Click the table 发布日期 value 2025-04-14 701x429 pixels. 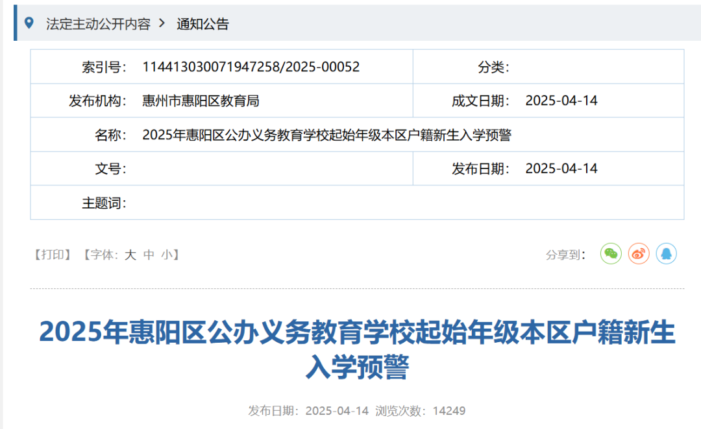coord(561,168)
